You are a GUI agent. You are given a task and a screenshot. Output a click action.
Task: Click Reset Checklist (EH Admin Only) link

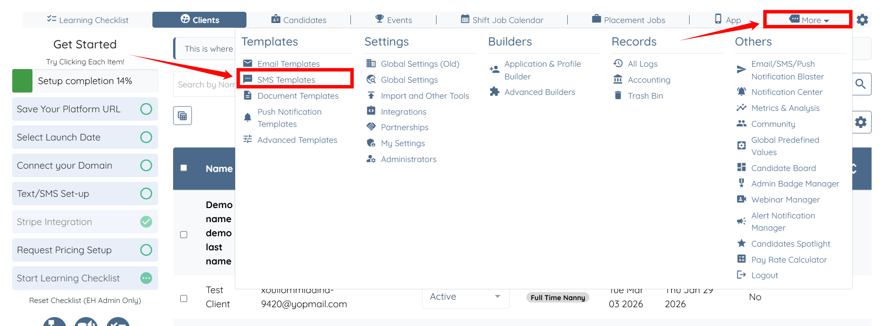85,301
